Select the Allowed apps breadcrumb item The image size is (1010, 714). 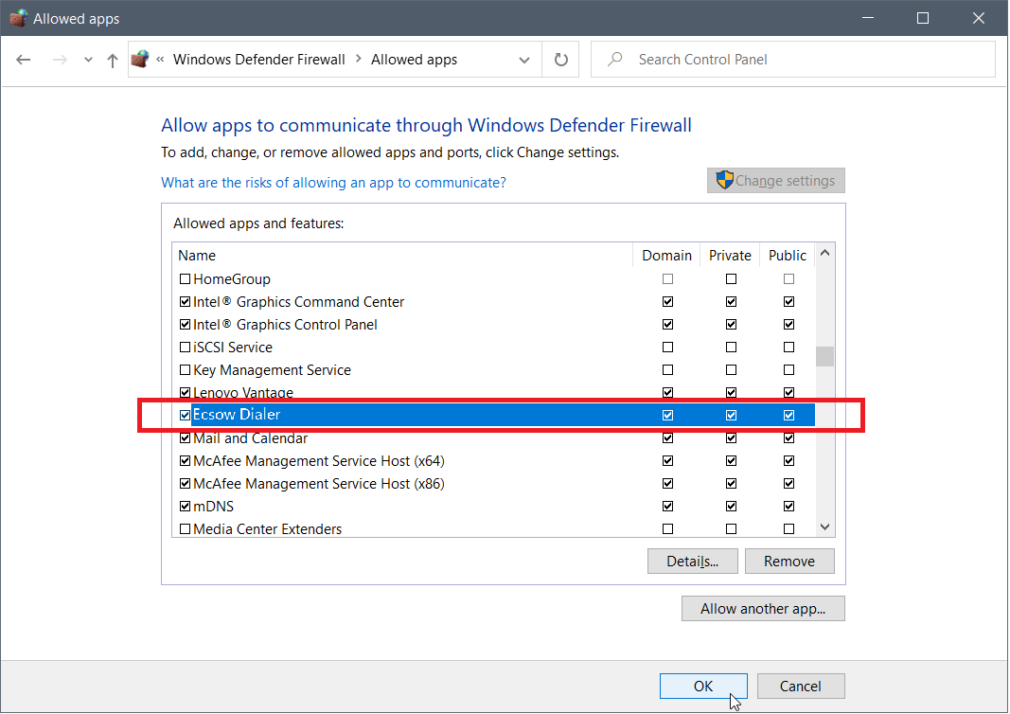tap(414, 59)
